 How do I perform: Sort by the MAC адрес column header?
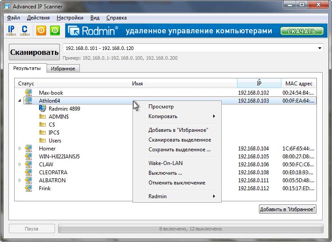[x=299, y=83]
